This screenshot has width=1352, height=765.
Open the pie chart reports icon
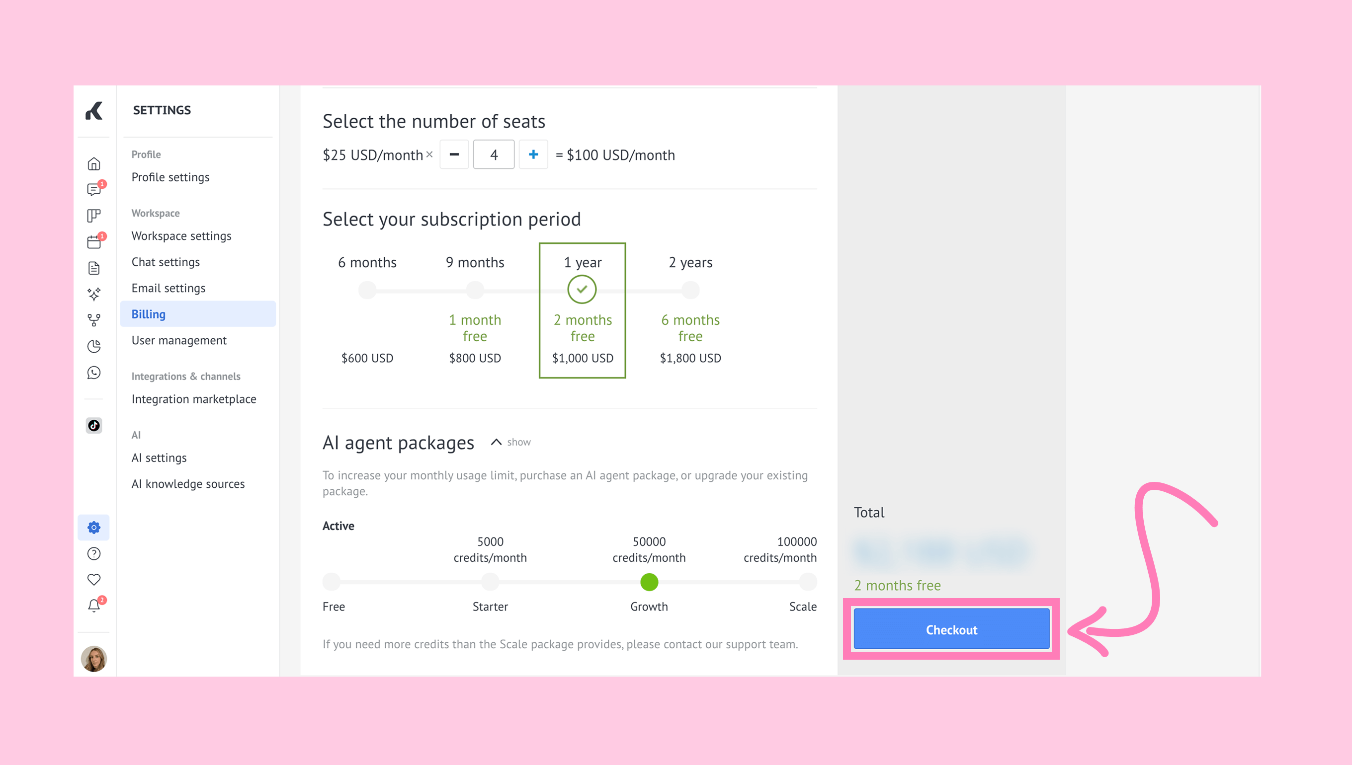click(93, 346)
